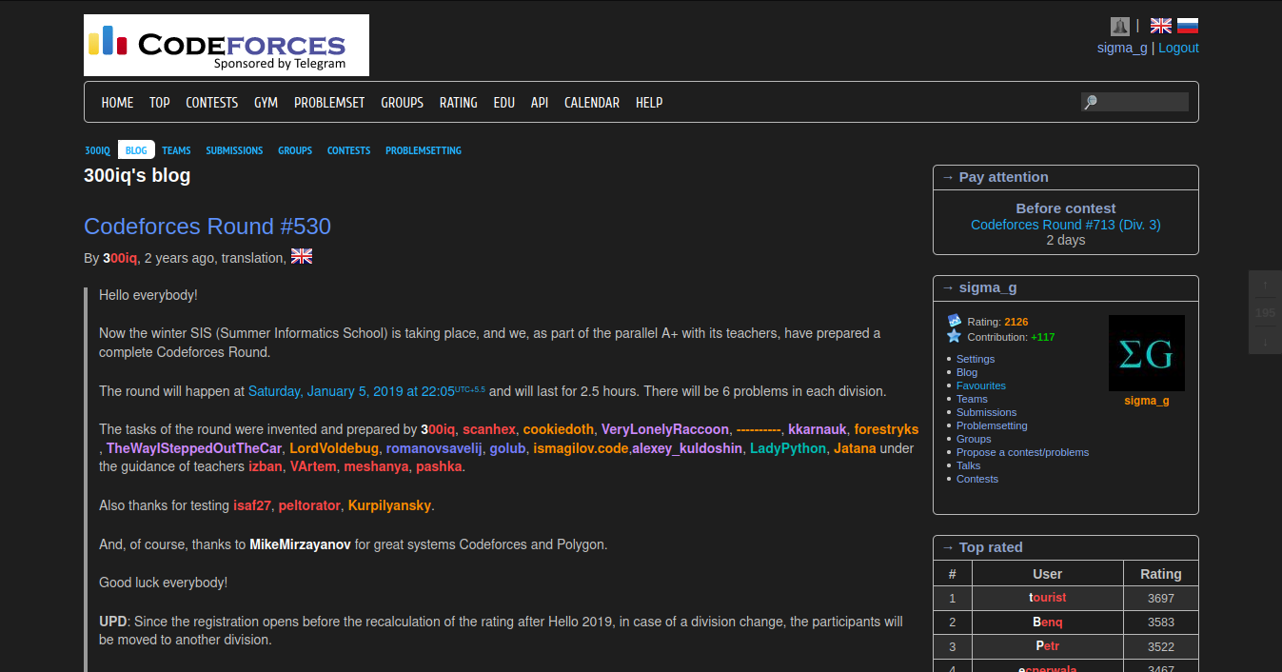Open the HELP menu item
1282x672 pixels.
649,102
